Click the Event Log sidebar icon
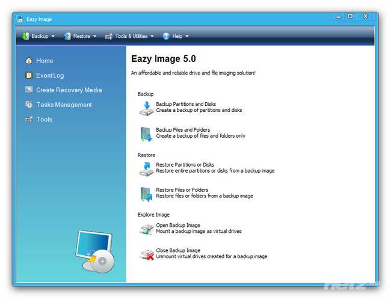The width and height of the screenshot is (391, 299). (29, 75)
